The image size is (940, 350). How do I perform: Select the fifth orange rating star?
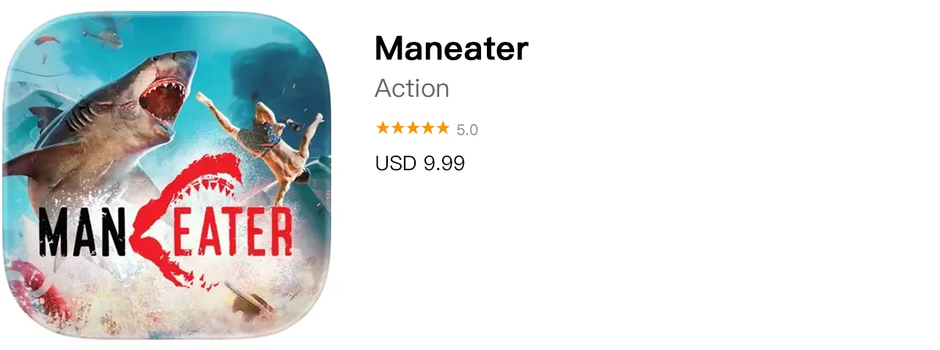pos(442,128)
